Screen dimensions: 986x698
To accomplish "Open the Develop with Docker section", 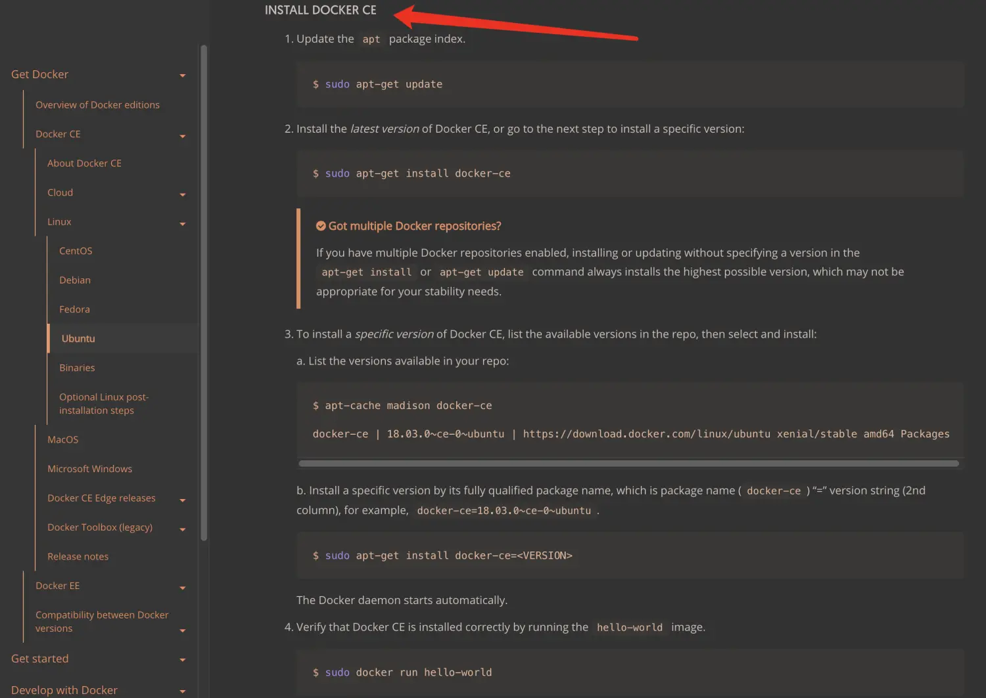I will (64, 690).
